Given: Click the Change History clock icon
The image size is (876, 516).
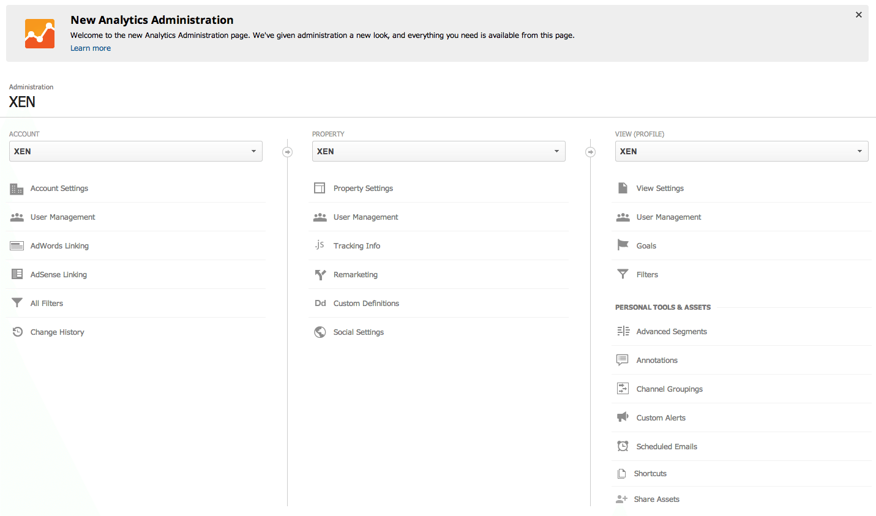Looking at the screenshot, I should coord(17,332).
